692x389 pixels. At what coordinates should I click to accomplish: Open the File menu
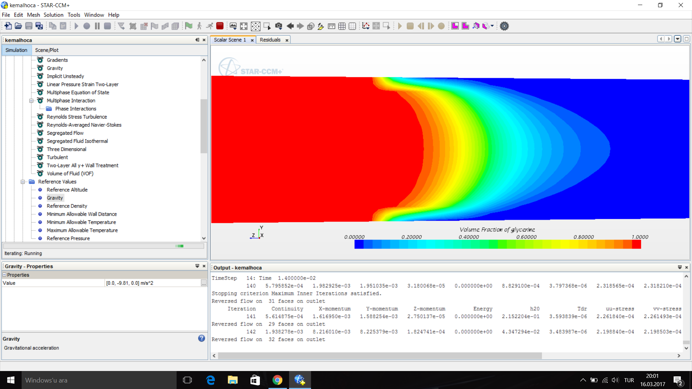tap(6, 15)
